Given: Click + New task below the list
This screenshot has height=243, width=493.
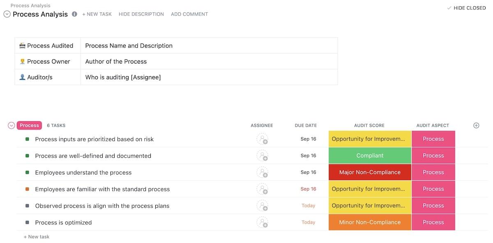Looking at the screenshot, I should click(37, 237).
